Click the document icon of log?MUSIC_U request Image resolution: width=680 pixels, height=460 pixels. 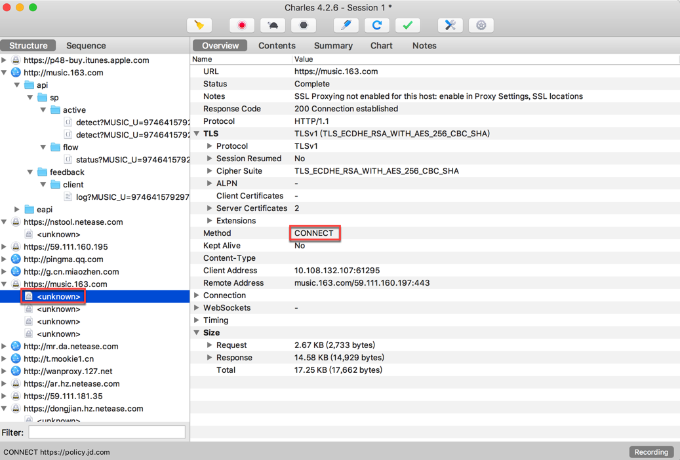pos(68,197)
